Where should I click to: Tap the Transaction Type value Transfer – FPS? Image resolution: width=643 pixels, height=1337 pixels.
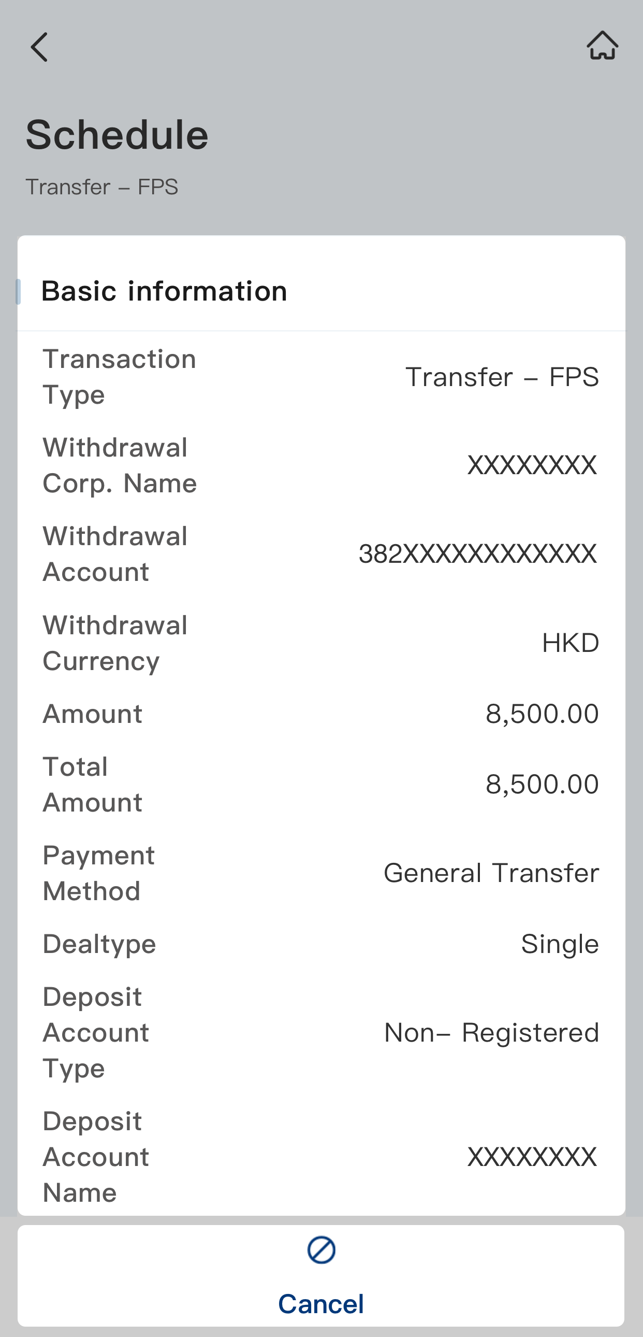click(x=502, y=377)
